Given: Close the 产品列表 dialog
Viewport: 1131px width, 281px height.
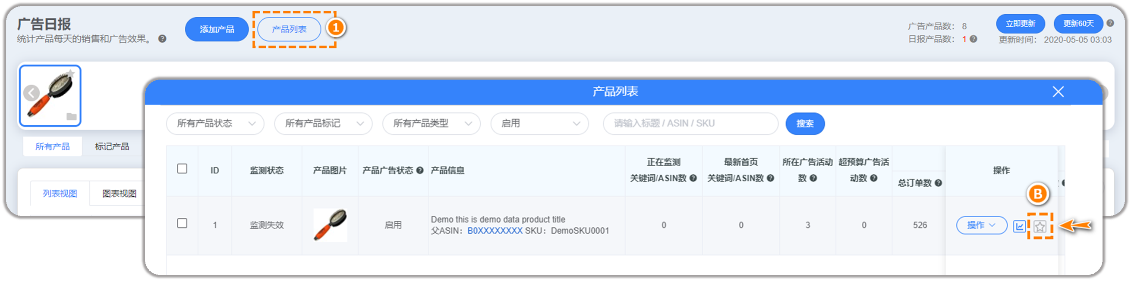Looking at the screenshot, I should click(1058, 92).
